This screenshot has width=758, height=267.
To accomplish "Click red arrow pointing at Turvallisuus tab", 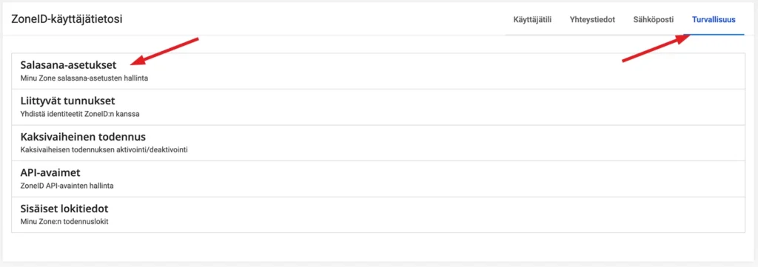I will [x=656, y=49].
